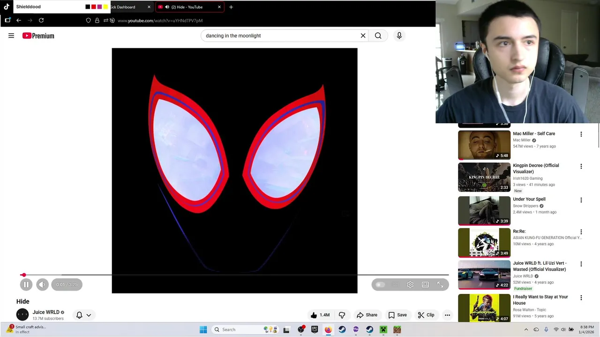Open Small craft advisory weather widget
Screen dimensions: 600x337
tap(26, 330)
